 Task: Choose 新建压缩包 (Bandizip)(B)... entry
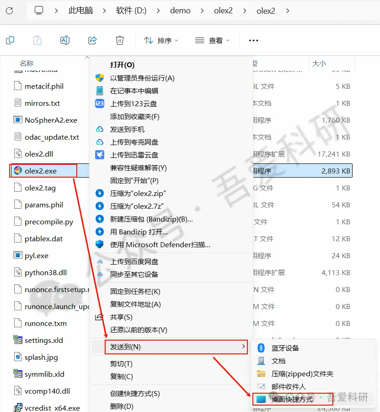click(x=151, y=219)
